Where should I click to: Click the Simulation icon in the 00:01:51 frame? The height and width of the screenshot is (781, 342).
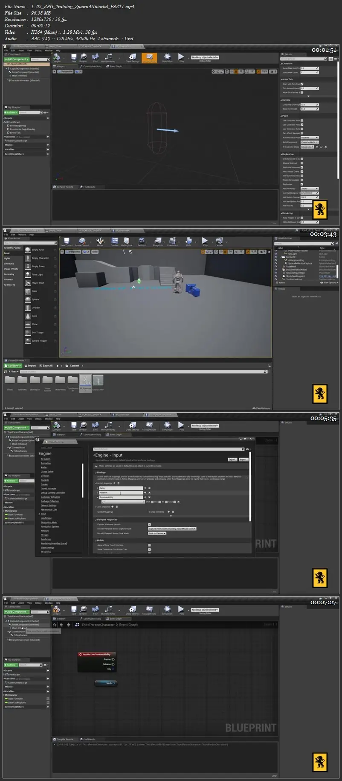[167, 58]
